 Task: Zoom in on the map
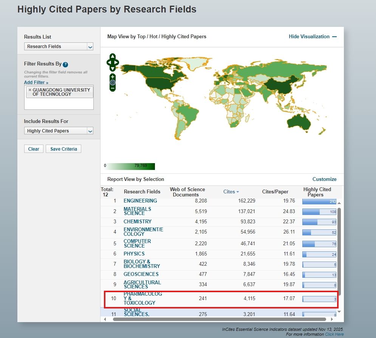(113, 76)
